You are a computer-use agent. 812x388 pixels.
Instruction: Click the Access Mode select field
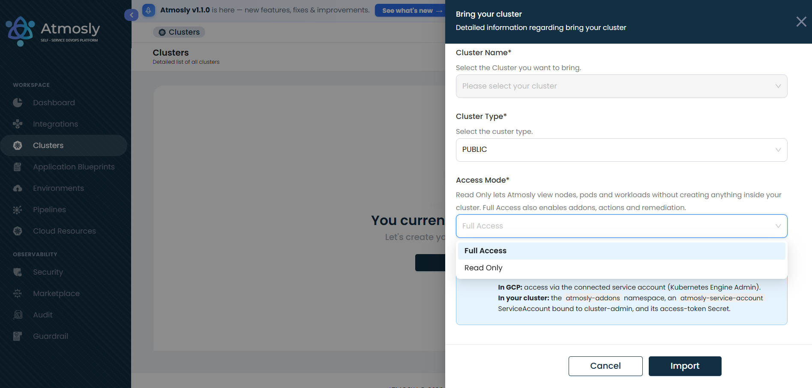click(x=621, y=226)
